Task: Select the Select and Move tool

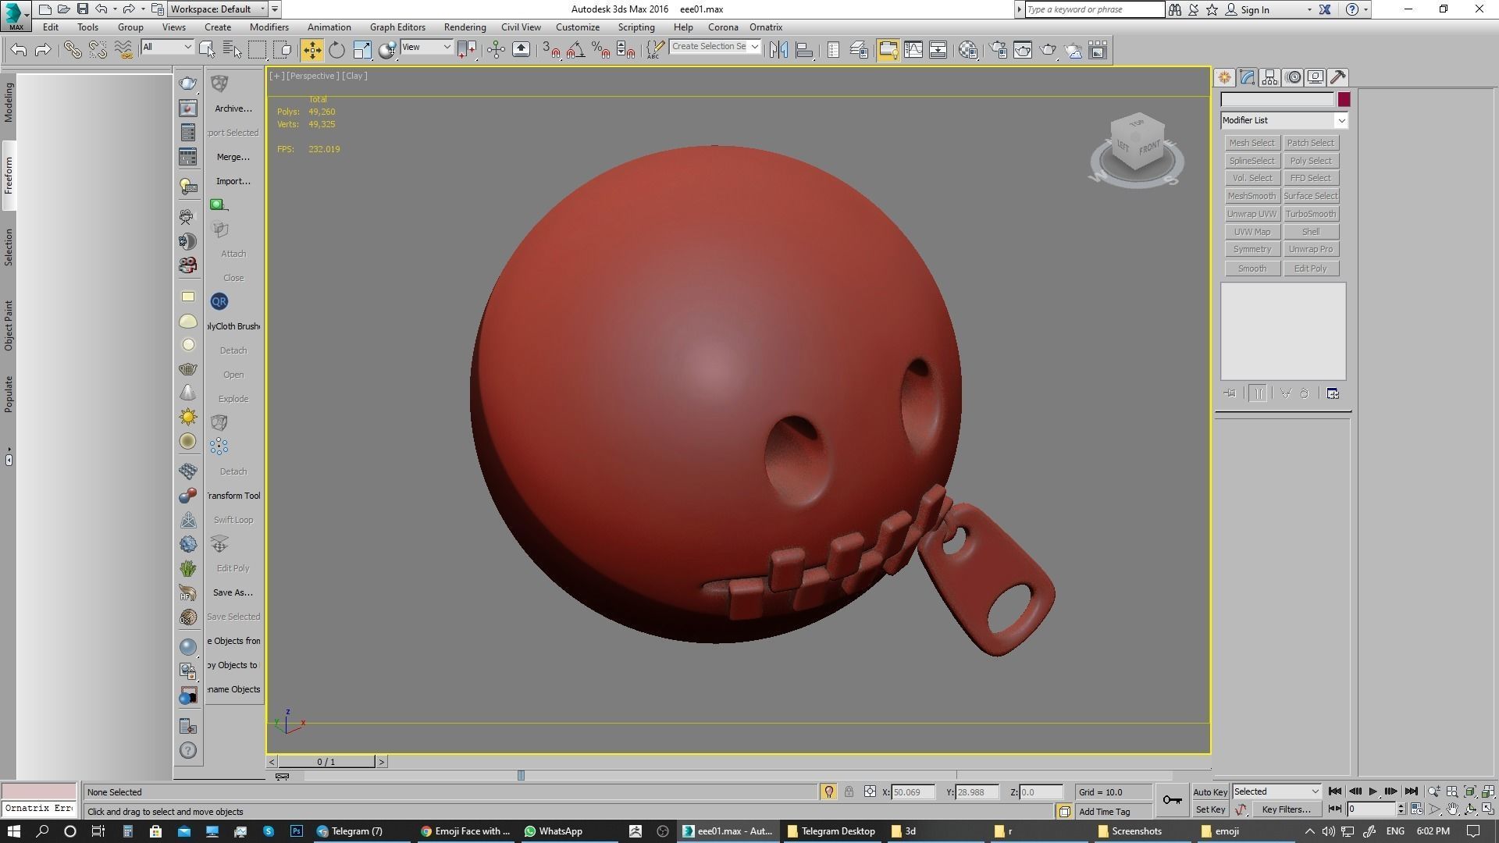Action: [x=312, y=50]
